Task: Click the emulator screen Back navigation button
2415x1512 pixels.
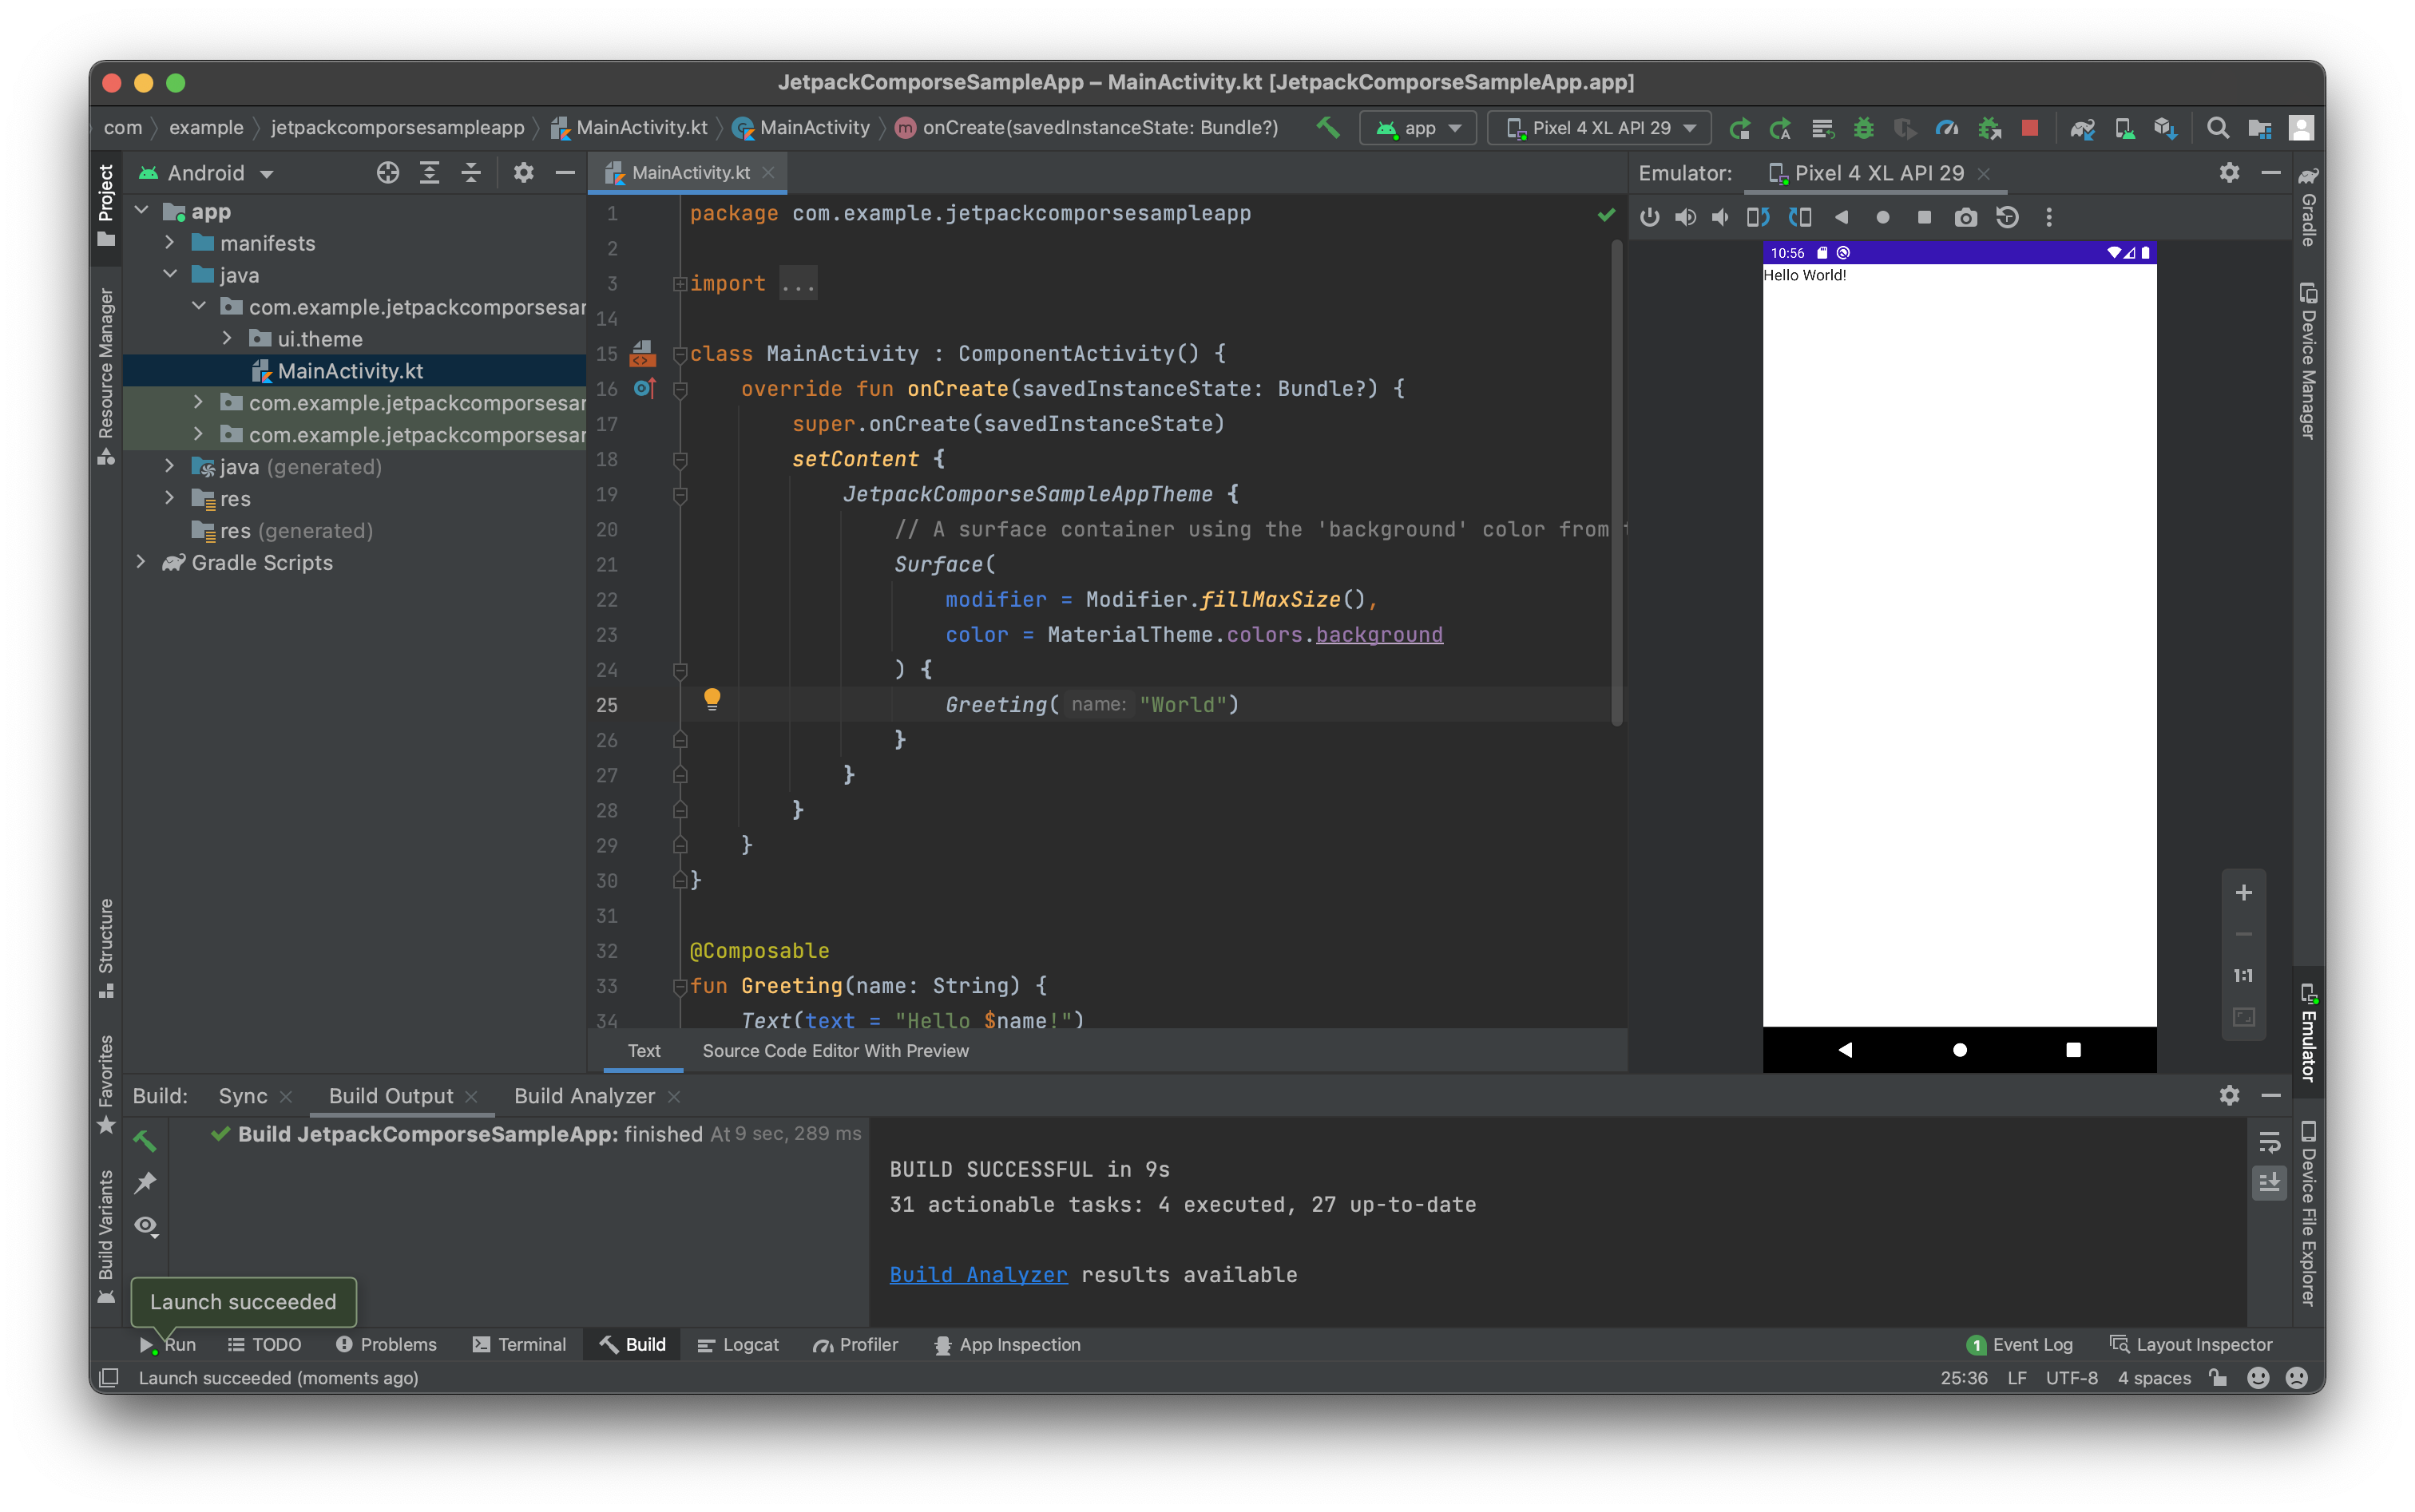Action: (1846, 1049)
